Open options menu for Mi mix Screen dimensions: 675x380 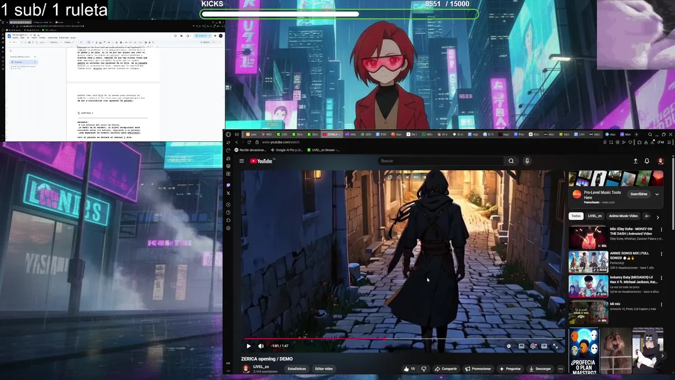(661, 305)
